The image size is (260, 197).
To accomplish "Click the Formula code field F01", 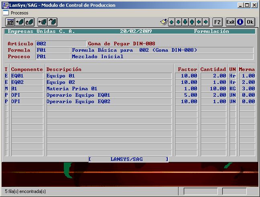I will pos(53,50).
